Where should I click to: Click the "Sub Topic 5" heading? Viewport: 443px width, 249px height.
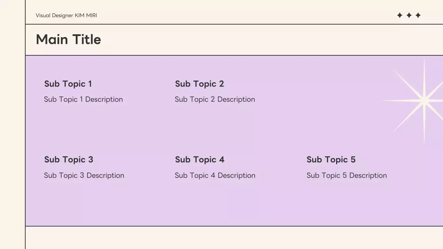pyautogui.click(x=331, y=159)
